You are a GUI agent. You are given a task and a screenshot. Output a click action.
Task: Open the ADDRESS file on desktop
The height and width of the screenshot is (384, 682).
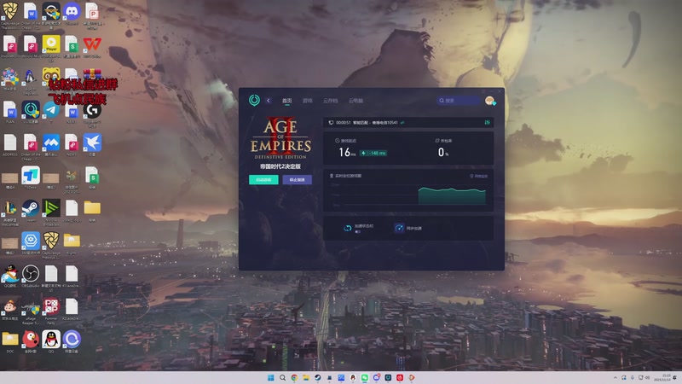click(10, 143)
